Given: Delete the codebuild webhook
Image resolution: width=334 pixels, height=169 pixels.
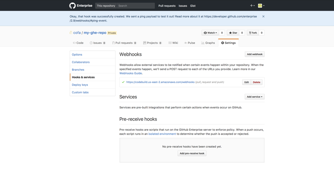Looking at the screenshot, I should (257, 82).
